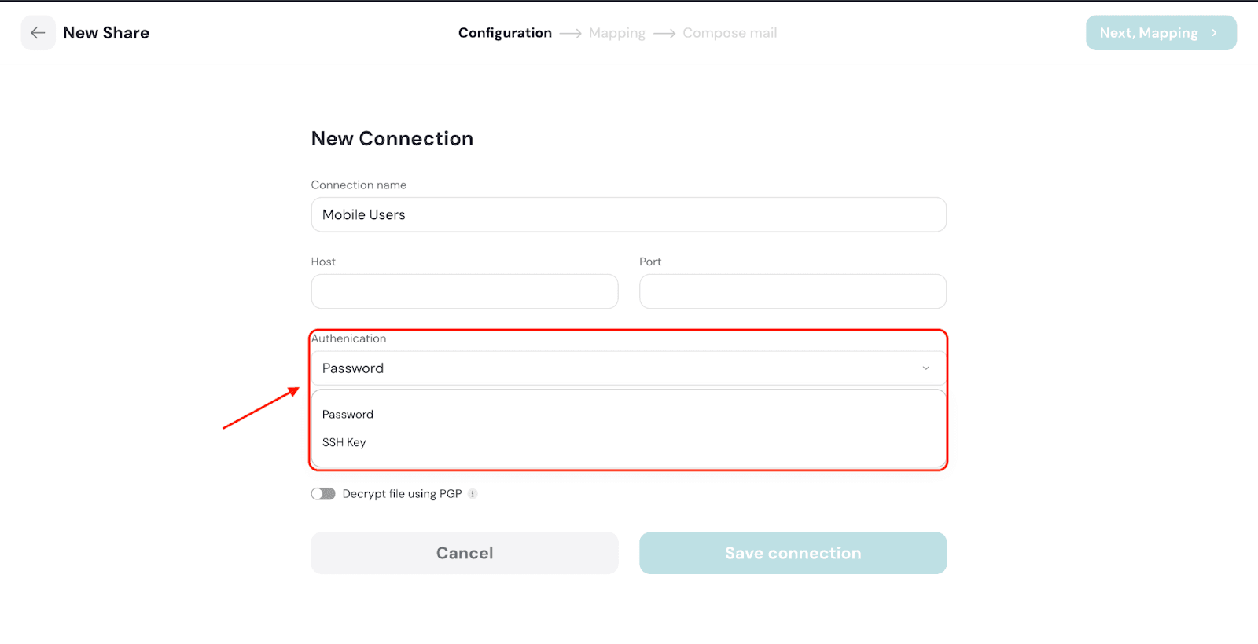The height and width of the screenshot is (644, 1258).
Task: Open the Compose mail step
Action: pos(730,33)
